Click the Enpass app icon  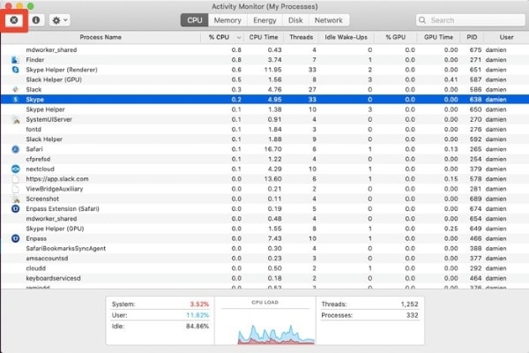click(15, 238)
